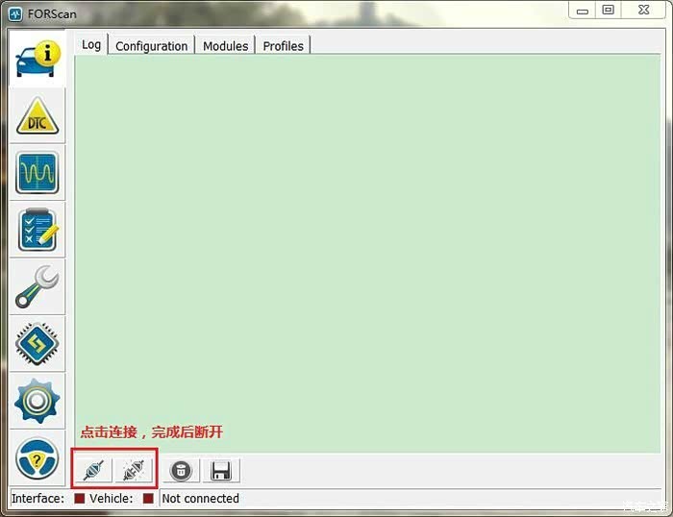
Task: Open the gear settings section
Action: [37, 401]
